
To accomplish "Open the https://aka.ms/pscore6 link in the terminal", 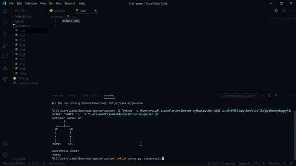I will 126,103.
